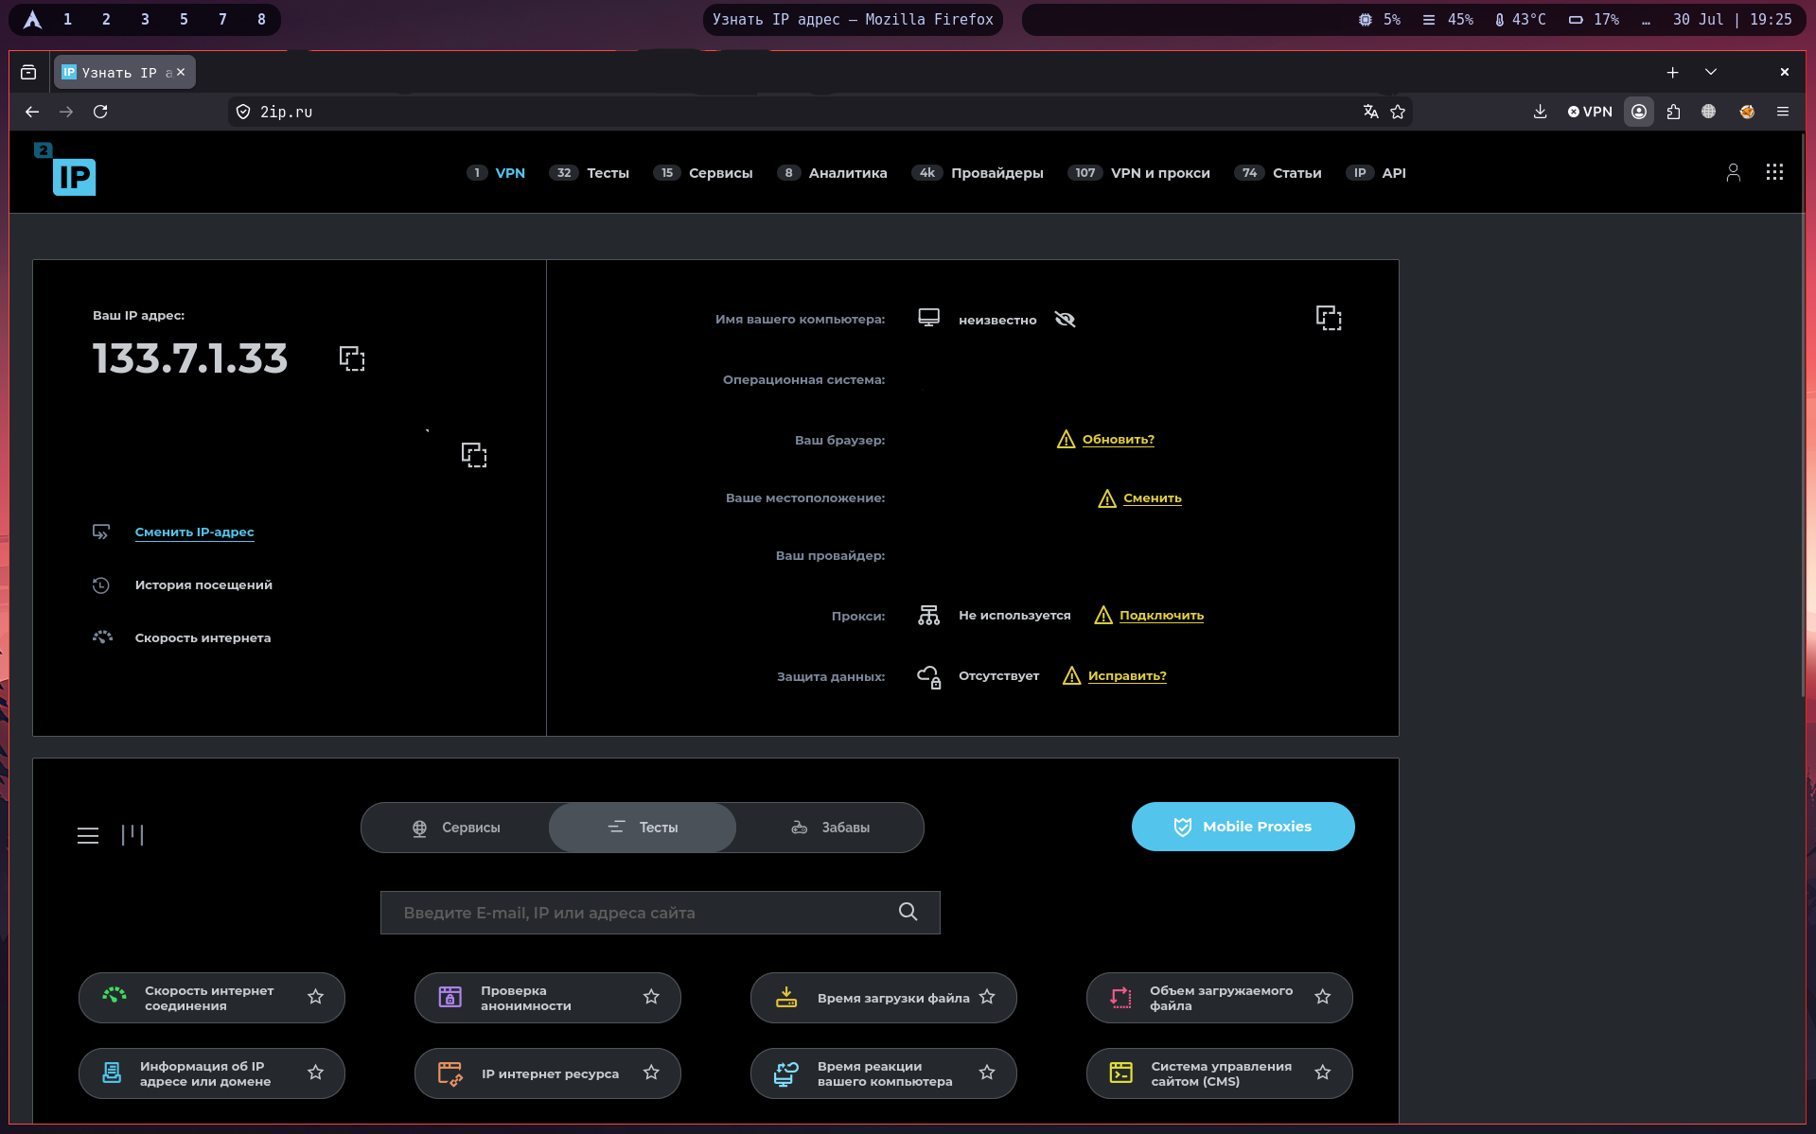
Task: List all tabs dropdown chevron
Action: tap(1711, 72)
